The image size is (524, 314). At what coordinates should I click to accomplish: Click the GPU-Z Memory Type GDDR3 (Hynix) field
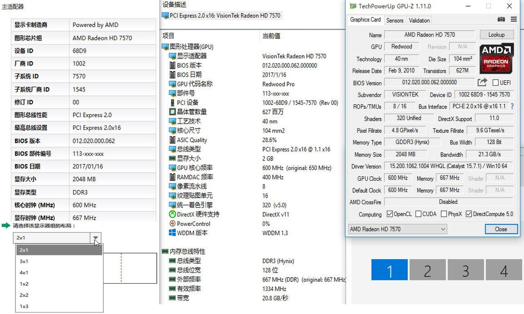412,142
